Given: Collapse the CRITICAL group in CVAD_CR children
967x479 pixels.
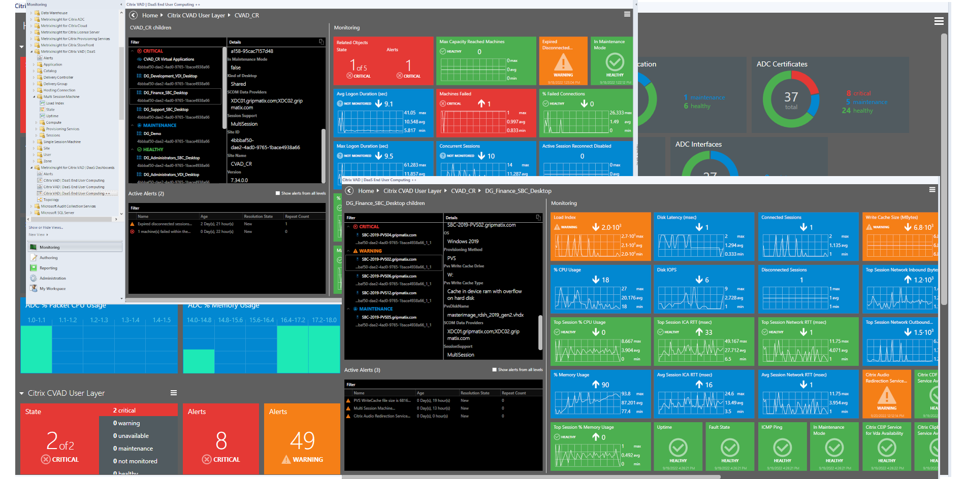Looking at the screenshot, I should point(133,51).
